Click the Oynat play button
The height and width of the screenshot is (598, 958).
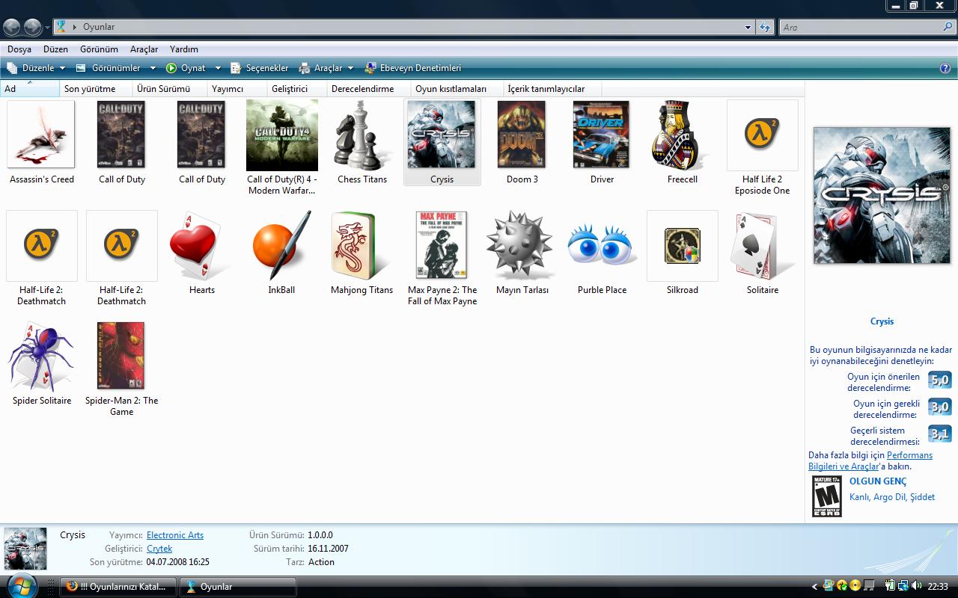[x=186, y=68]
